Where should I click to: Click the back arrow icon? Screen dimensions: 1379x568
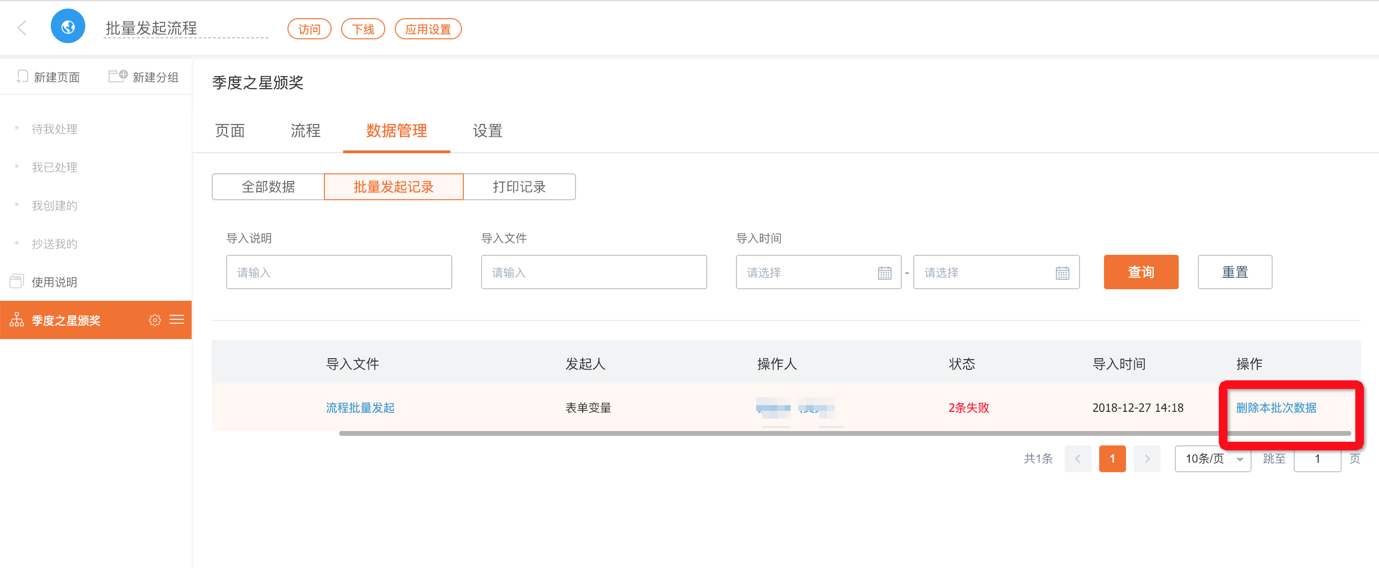[22, 28]
